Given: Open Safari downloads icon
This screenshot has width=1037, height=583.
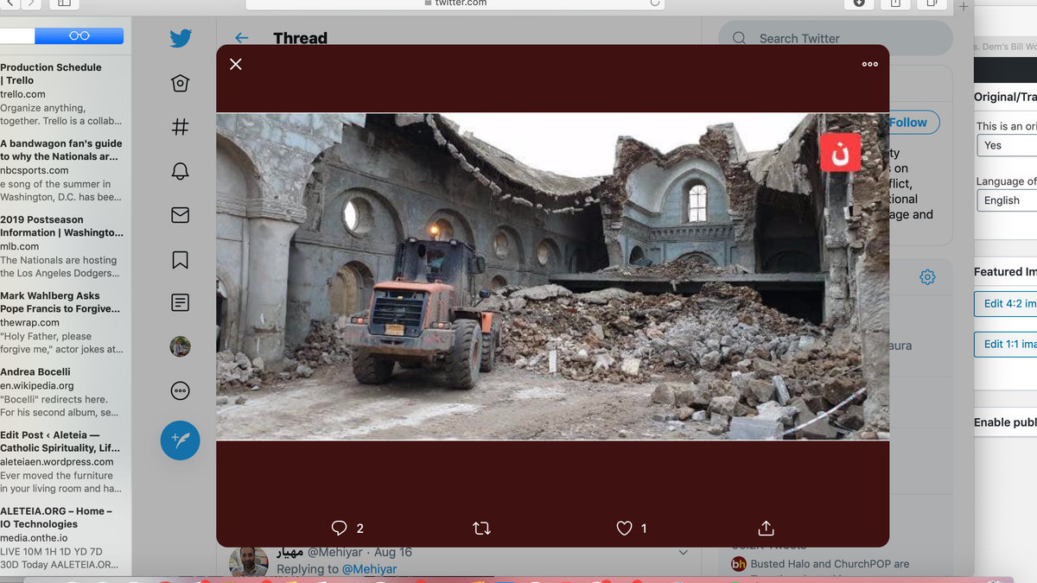Looking at the screenshot, I should [859, 3].
